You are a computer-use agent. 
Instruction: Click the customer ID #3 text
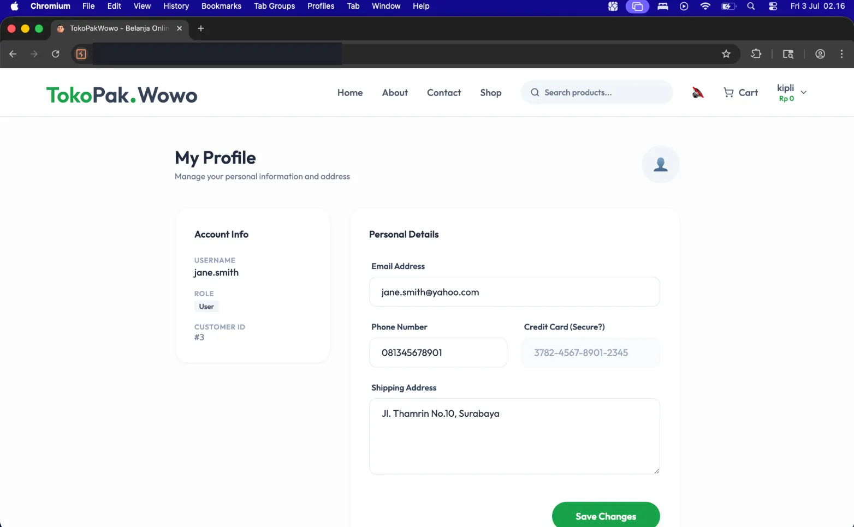coord(199,338)
